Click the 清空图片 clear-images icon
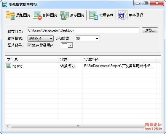 click(x=64, y=15)
